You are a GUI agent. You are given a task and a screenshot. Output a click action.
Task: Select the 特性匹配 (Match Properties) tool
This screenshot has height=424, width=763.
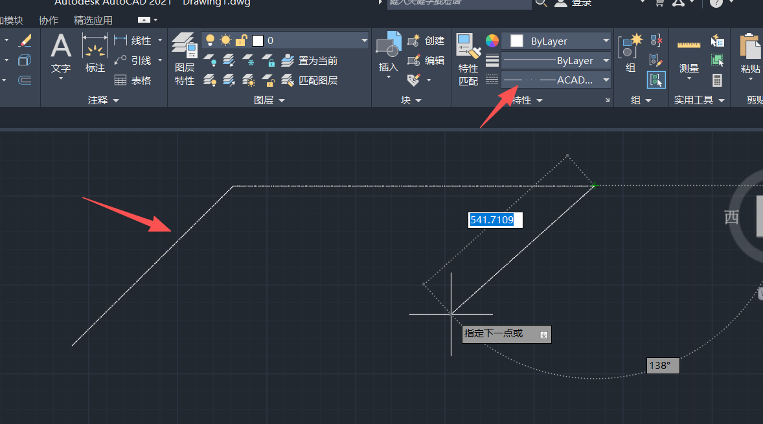click(468, 58)
